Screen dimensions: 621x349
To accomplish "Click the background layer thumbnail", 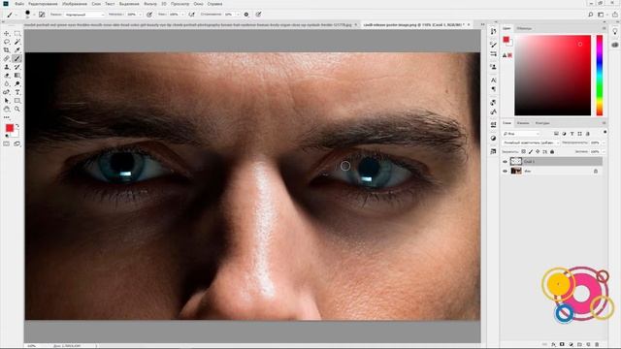I will click(x=516, y=171).
